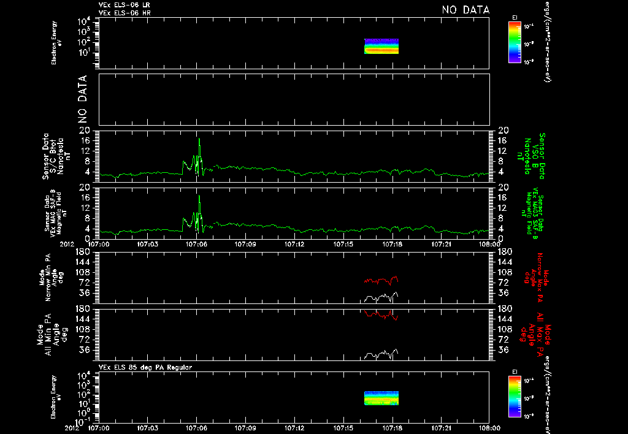The image size is (628, 434).
Task: Click the top electron energy color bar
Action: [x=515, y=42]
